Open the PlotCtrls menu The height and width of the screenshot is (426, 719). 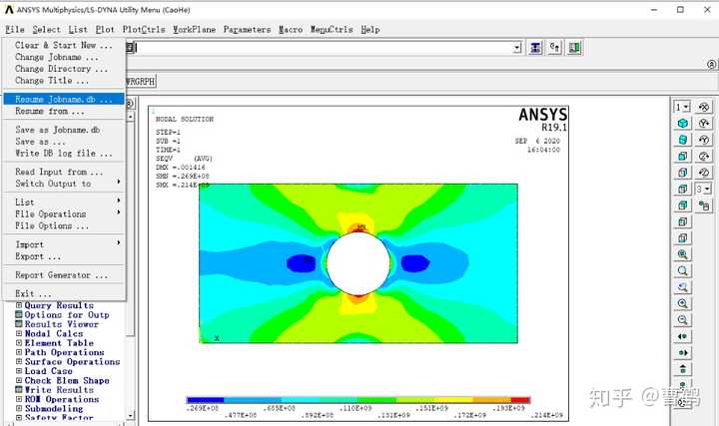point(144,30)
